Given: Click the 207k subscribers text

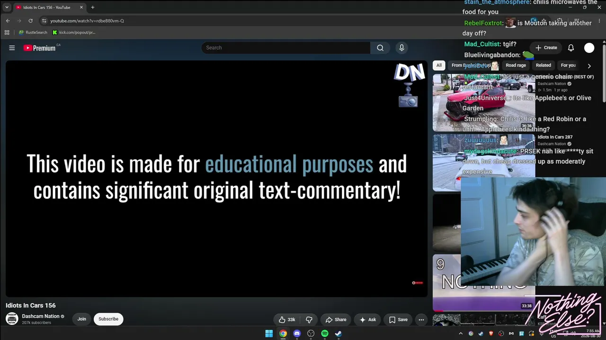Looking at the screenshot, I should (36, 323).
